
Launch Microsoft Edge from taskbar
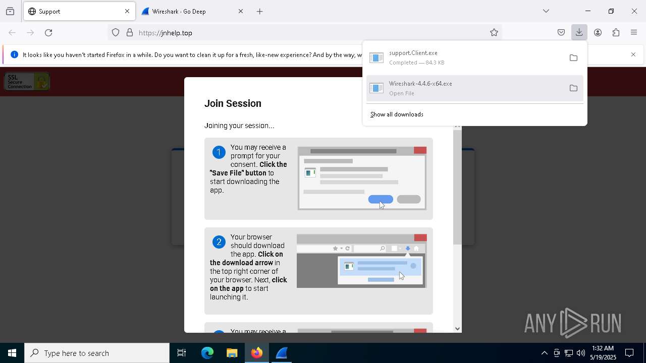pyautogui.click(x=207, y=353)
